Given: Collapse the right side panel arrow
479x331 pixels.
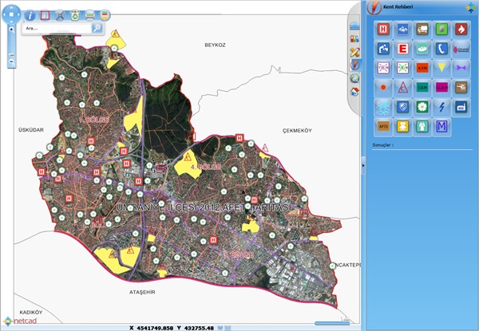Looking at the screenshot, I should coord(363,165).
